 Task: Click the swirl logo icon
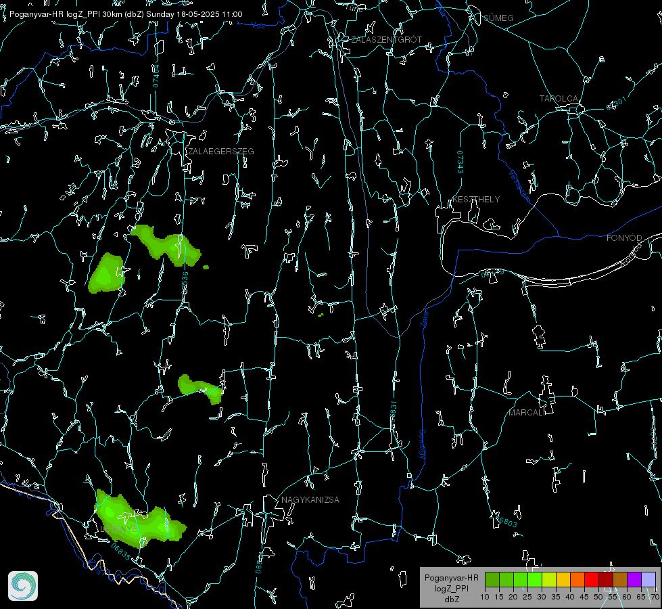(23, 586)
